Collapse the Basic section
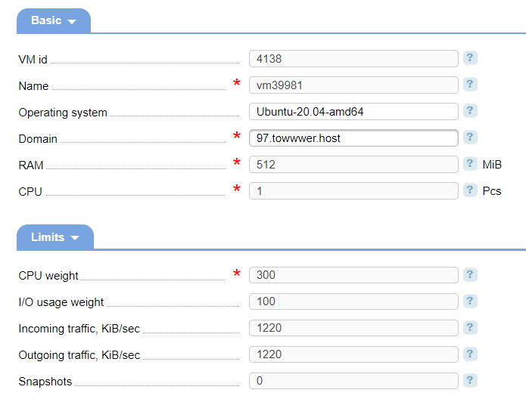526x402 pixels. coord(54,21)
